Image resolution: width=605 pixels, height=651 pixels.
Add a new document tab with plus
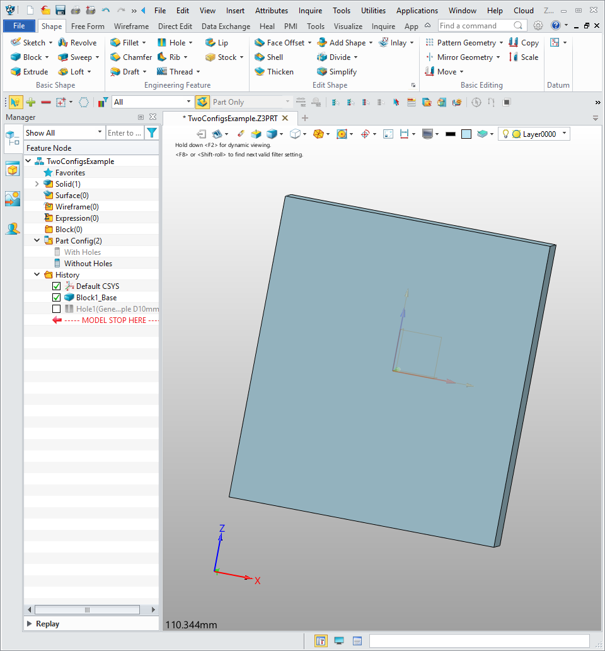coord(305,119)
